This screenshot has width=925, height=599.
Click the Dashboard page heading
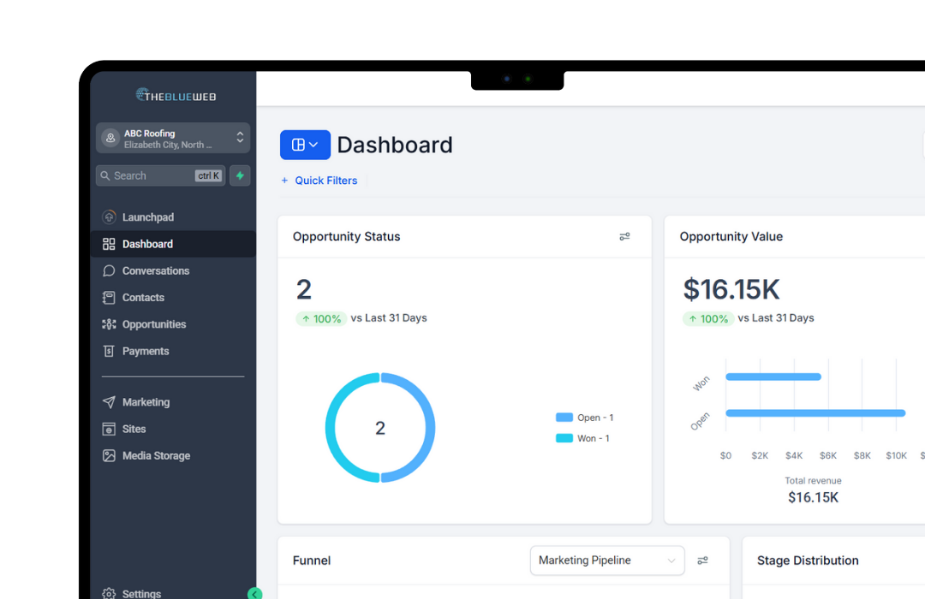pos(395,145)
